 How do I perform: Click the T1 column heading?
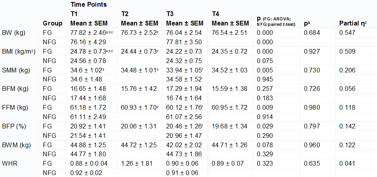pyautogui.click(x=74, y=14)
